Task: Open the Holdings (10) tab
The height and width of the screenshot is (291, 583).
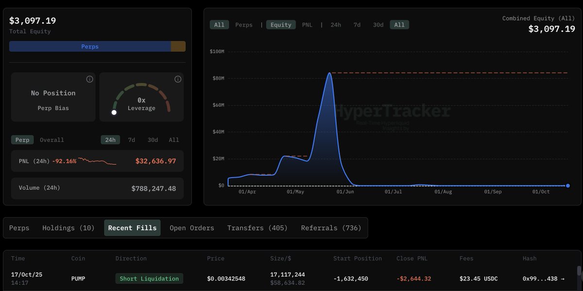Action: [69, 228]
